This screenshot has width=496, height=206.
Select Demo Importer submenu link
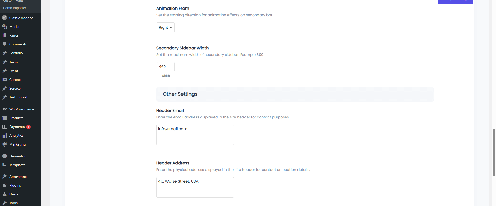click(14, 8)
